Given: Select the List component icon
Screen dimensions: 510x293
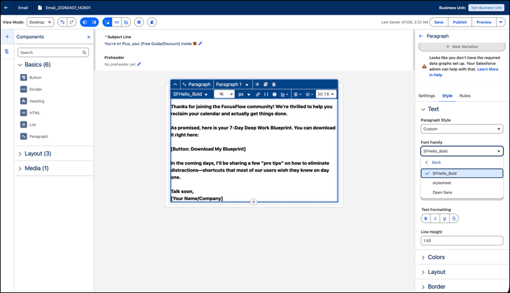Looking at the screenshot, I should point(24,125).
